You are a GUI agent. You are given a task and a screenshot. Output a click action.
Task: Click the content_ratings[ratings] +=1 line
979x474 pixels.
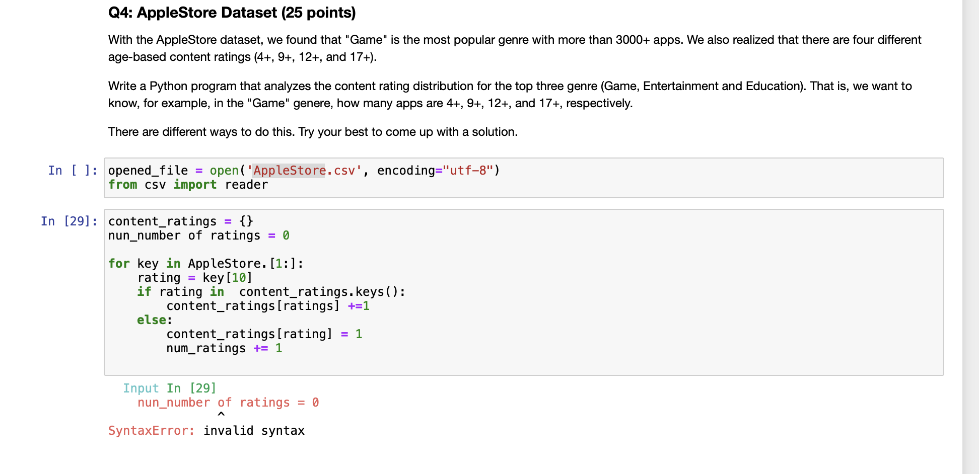point(267,305)
